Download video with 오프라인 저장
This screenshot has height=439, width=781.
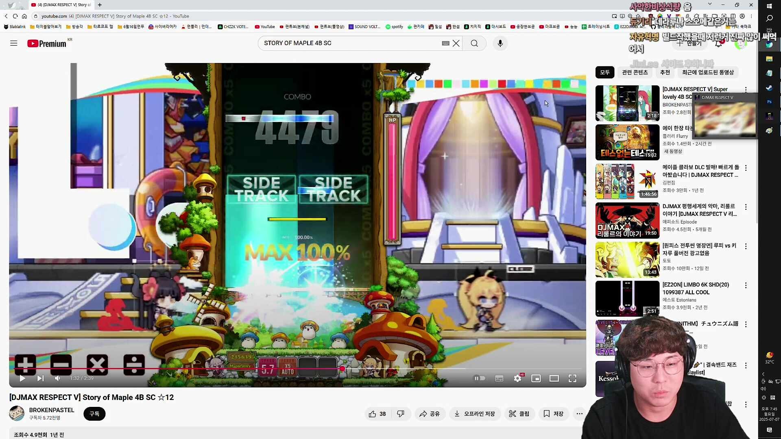point(474,414)
